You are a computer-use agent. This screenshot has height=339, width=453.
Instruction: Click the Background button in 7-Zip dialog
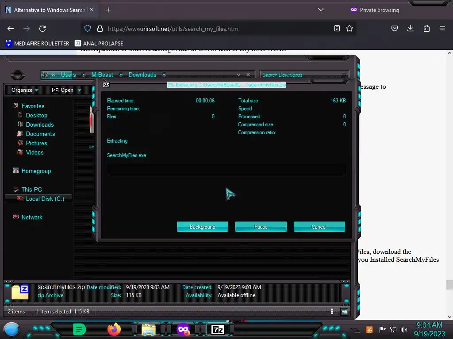[x=202, y=226]
